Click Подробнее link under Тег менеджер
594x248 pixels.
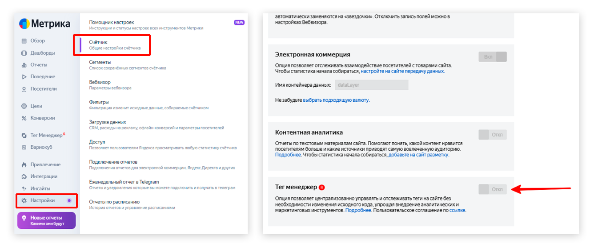pos(358,210)
